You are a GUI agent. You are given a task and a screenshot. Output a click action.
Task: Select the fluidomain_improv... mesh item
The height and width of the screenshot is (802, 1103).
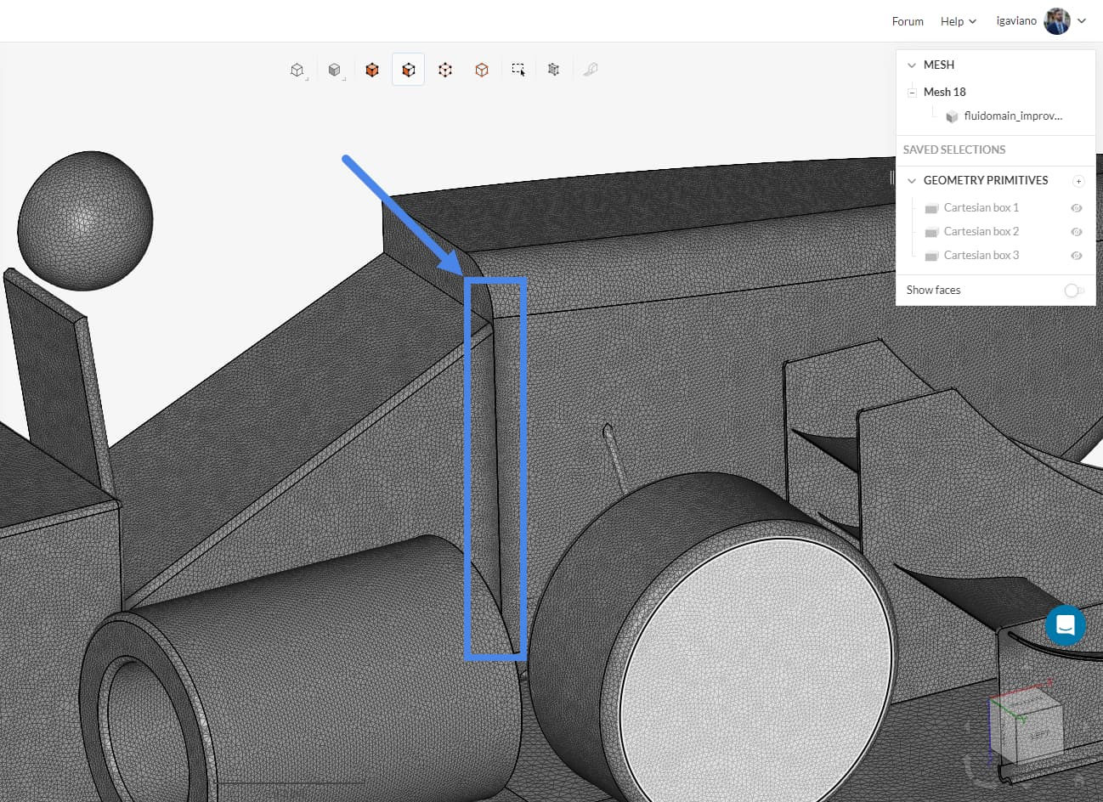coord(1013,116)
